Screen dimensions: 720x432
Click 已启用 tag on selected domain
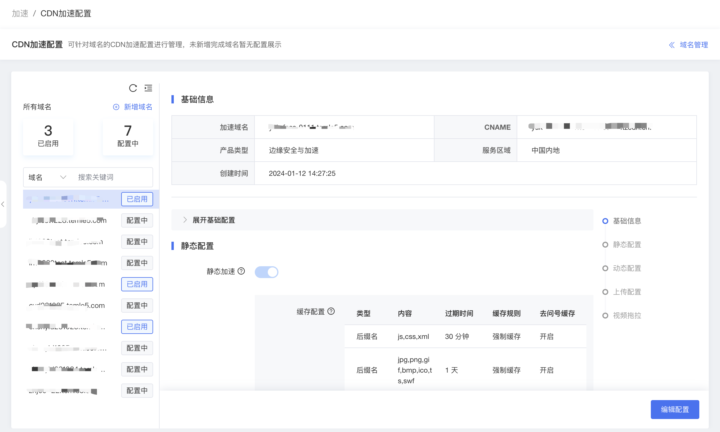(x=137, y=199)
